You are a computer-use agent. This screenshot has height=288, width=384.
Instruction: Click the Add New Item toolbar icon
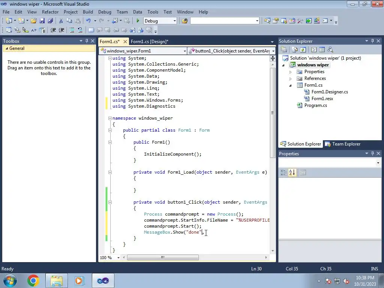21,21
